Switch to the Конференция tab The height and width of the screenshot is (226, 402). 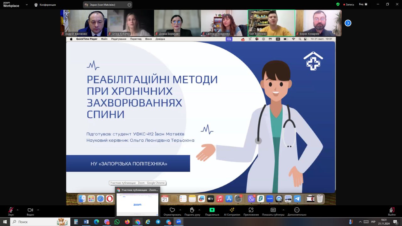45,5
